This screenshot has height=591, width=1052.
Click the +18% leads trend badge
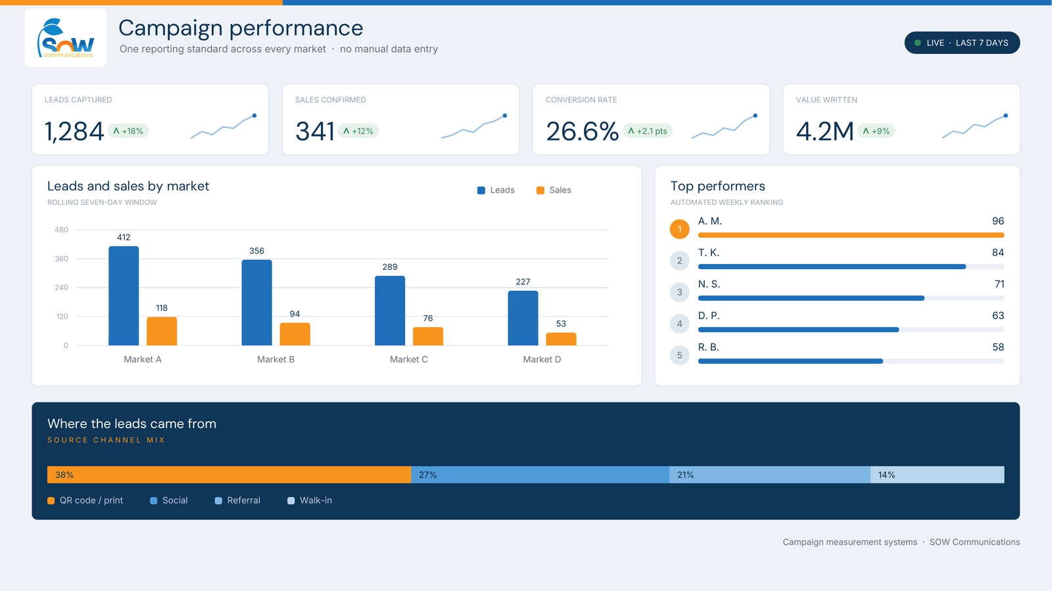[128, 131]
